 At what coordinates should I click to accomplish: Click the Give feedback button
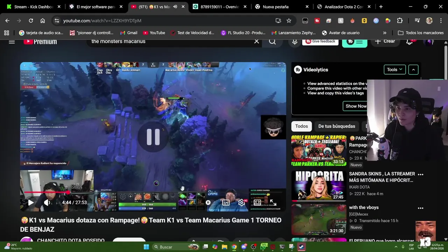tap(320, 41)
